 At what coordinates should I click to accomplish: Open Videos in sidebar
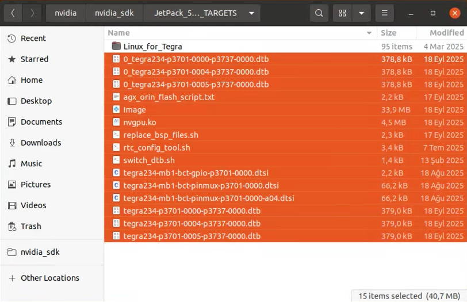(x=52, y=205)
